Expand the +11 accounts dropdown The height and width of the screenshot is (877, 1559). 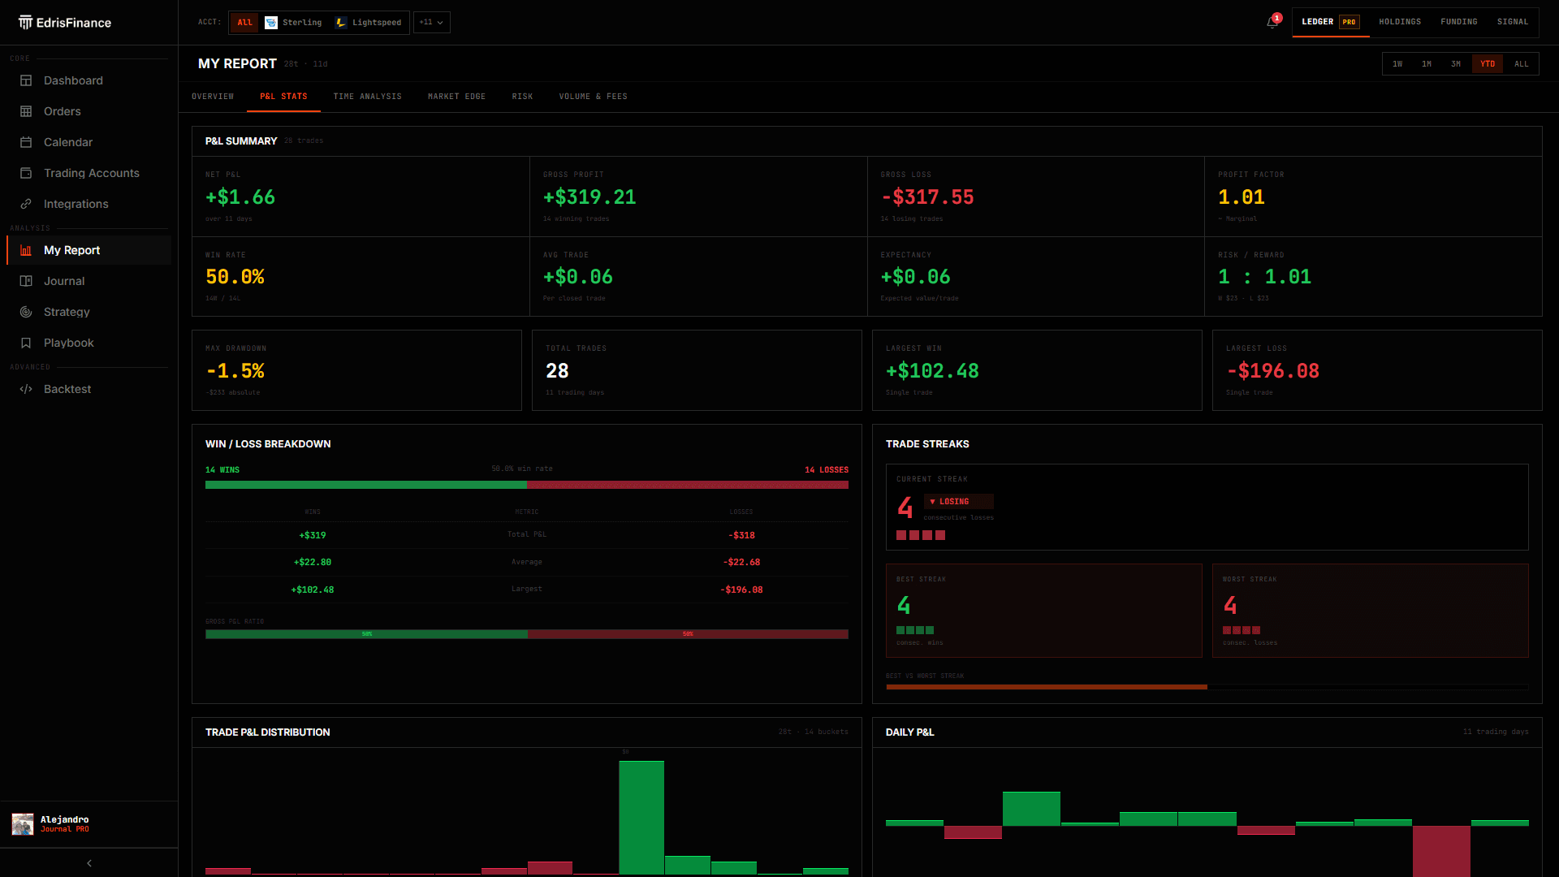pos(431,23)
